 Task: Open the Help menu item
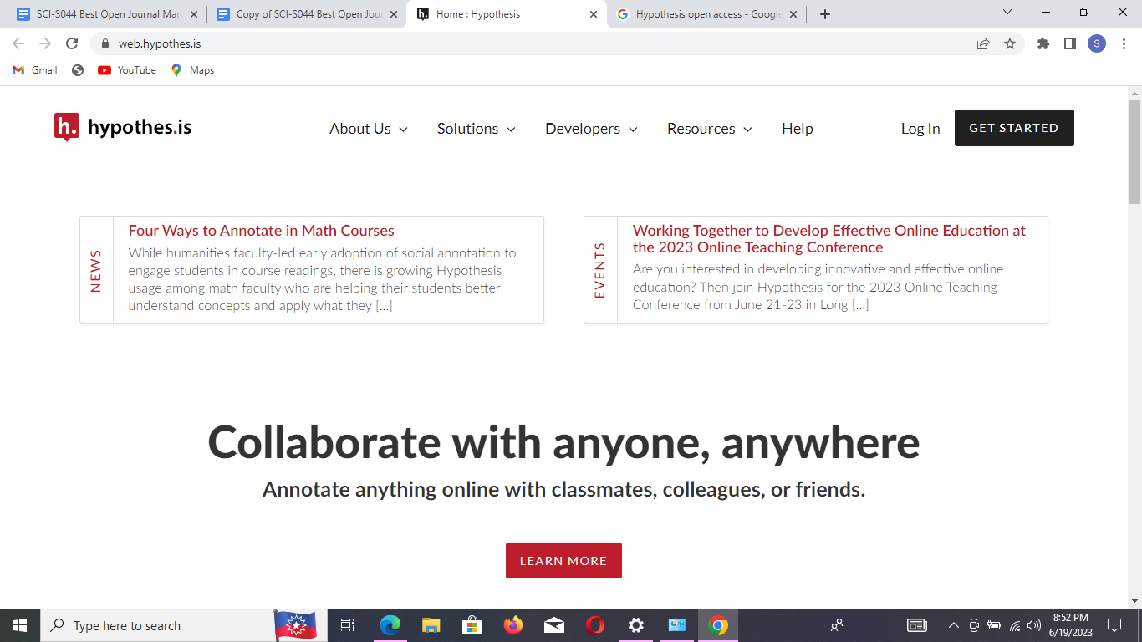[797, 128]
